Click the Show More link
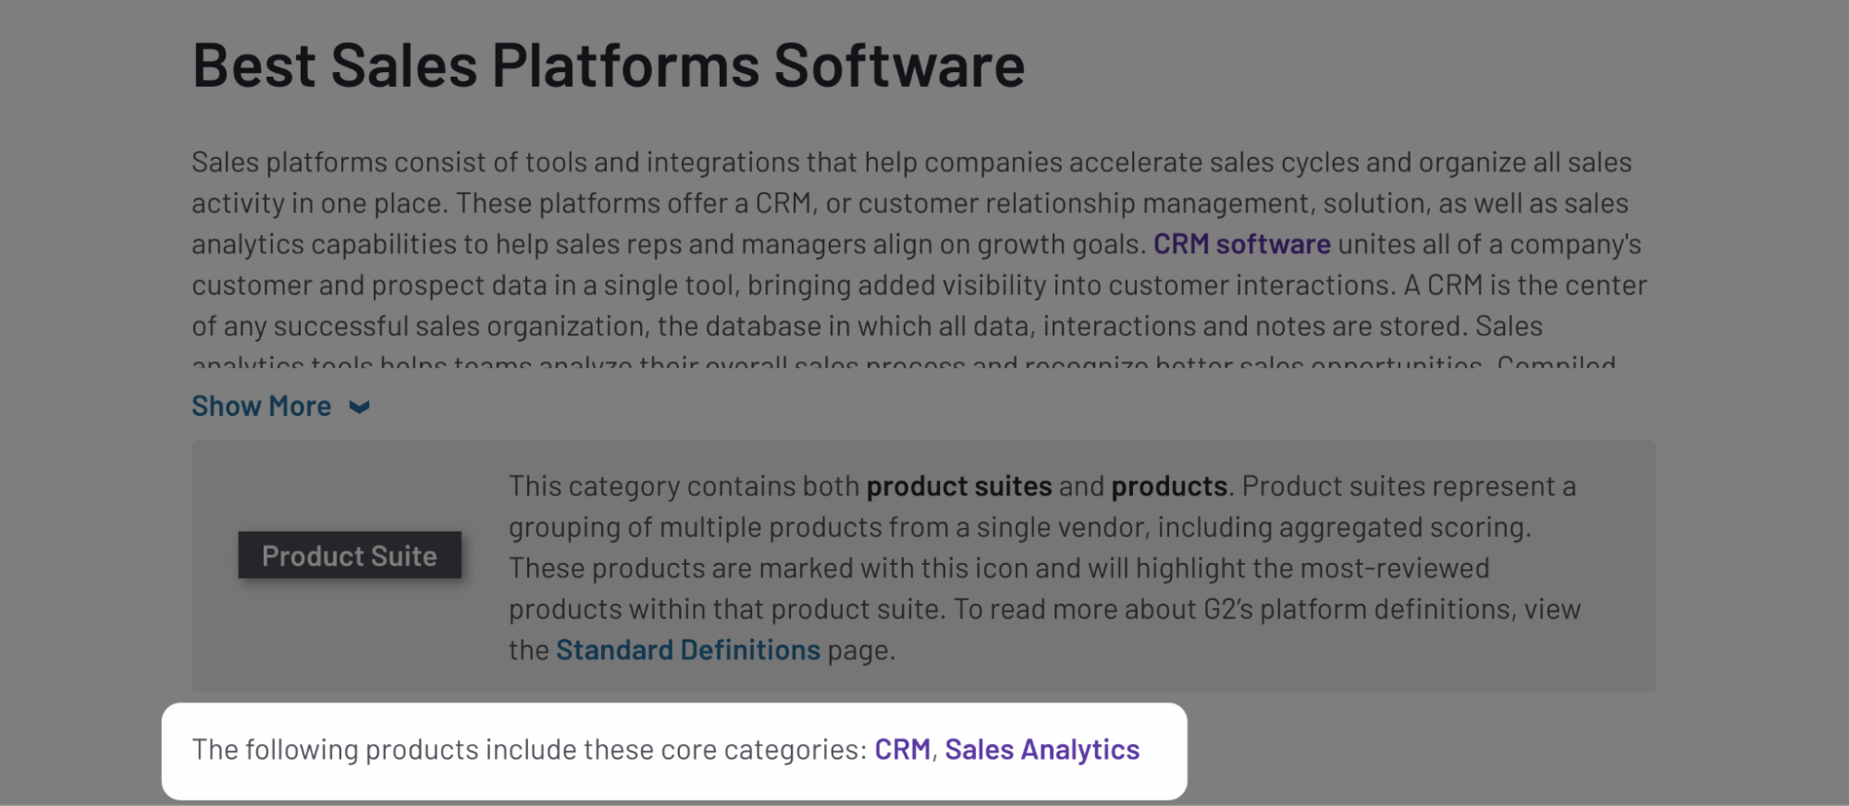 [x=262, y=406]
